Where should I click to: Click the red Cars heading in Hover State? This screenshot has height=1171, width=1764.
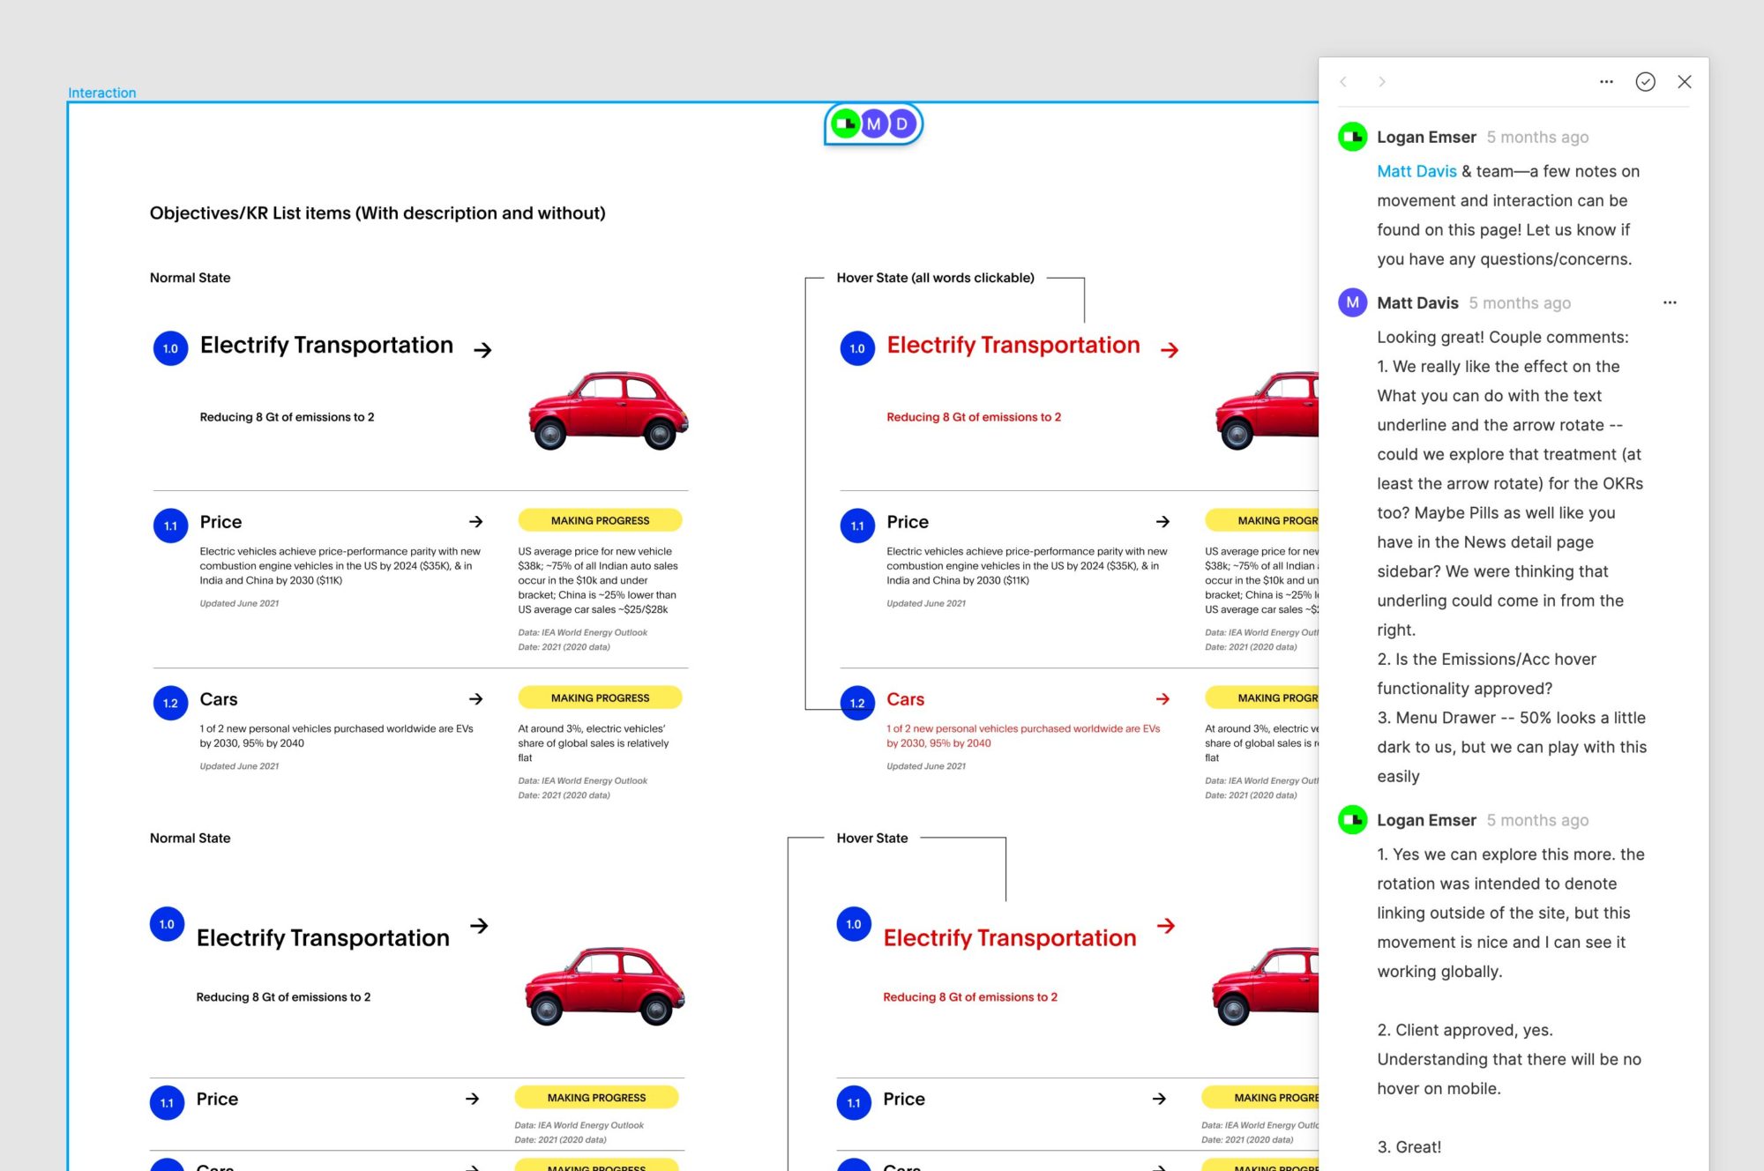(905, 699)
